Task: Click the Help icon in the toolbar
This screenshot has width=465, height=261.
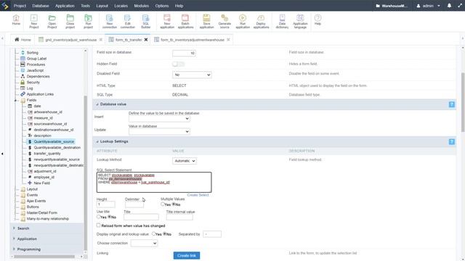Action: coord(318,20)
